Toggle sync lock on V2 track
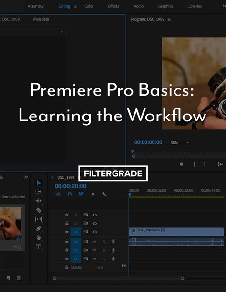 click(x=86, y=223)
